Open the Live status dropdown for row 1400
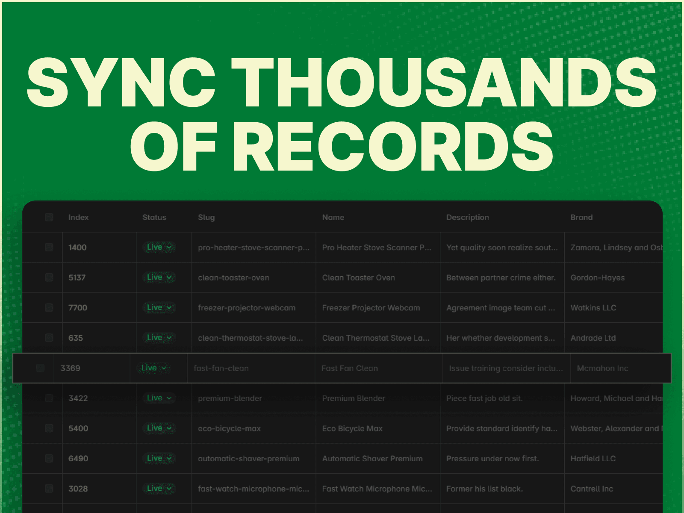Screen dimensions: 684x513 pyautogui.click(x=159, y=247)
